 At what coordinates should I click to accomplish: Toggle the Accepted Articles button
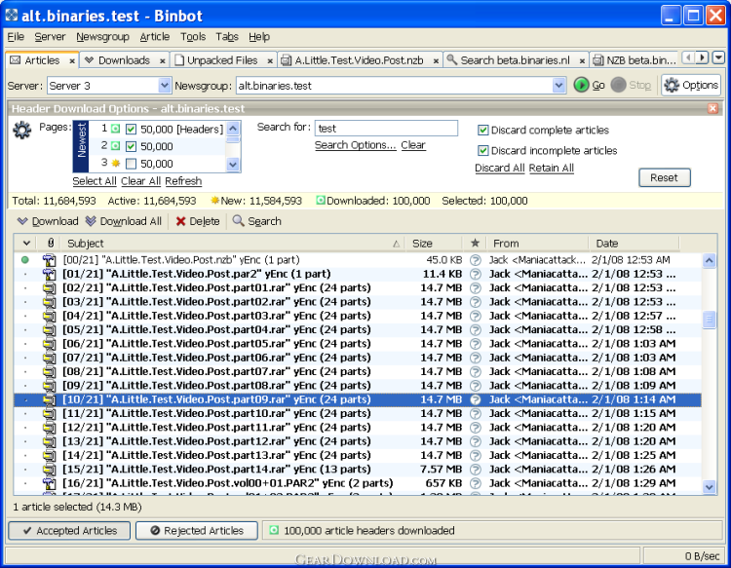(x=69, y=531)
